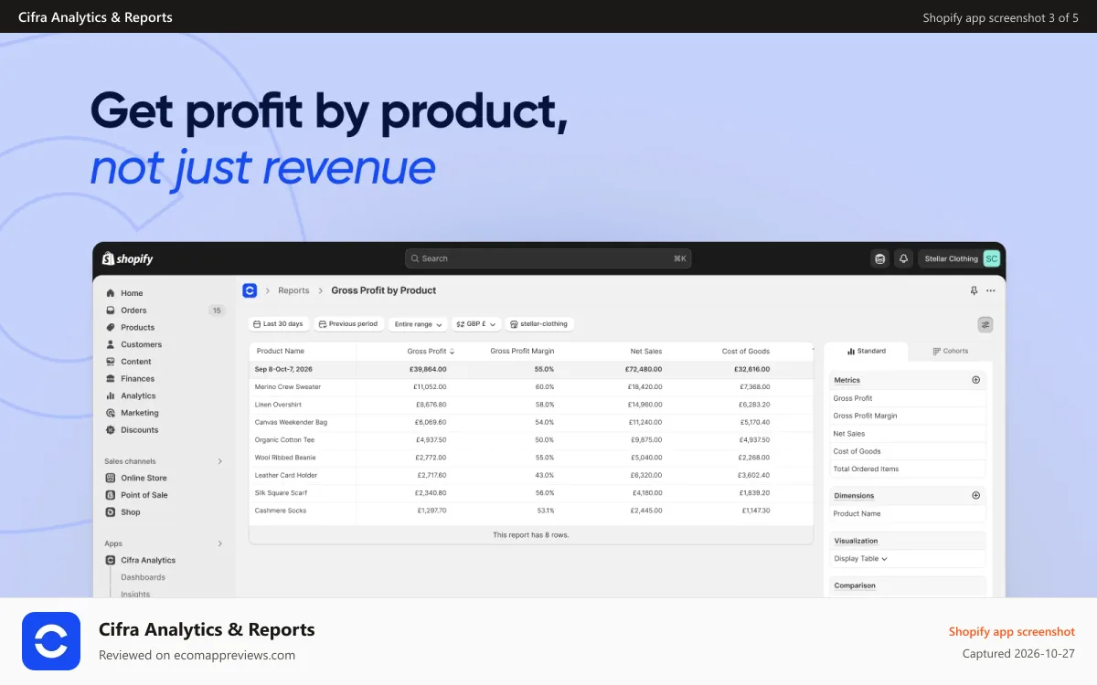Add a metric with the Metrics plus icon
The height and width of the screenshot is (685, 1097).
pos(975,380)
